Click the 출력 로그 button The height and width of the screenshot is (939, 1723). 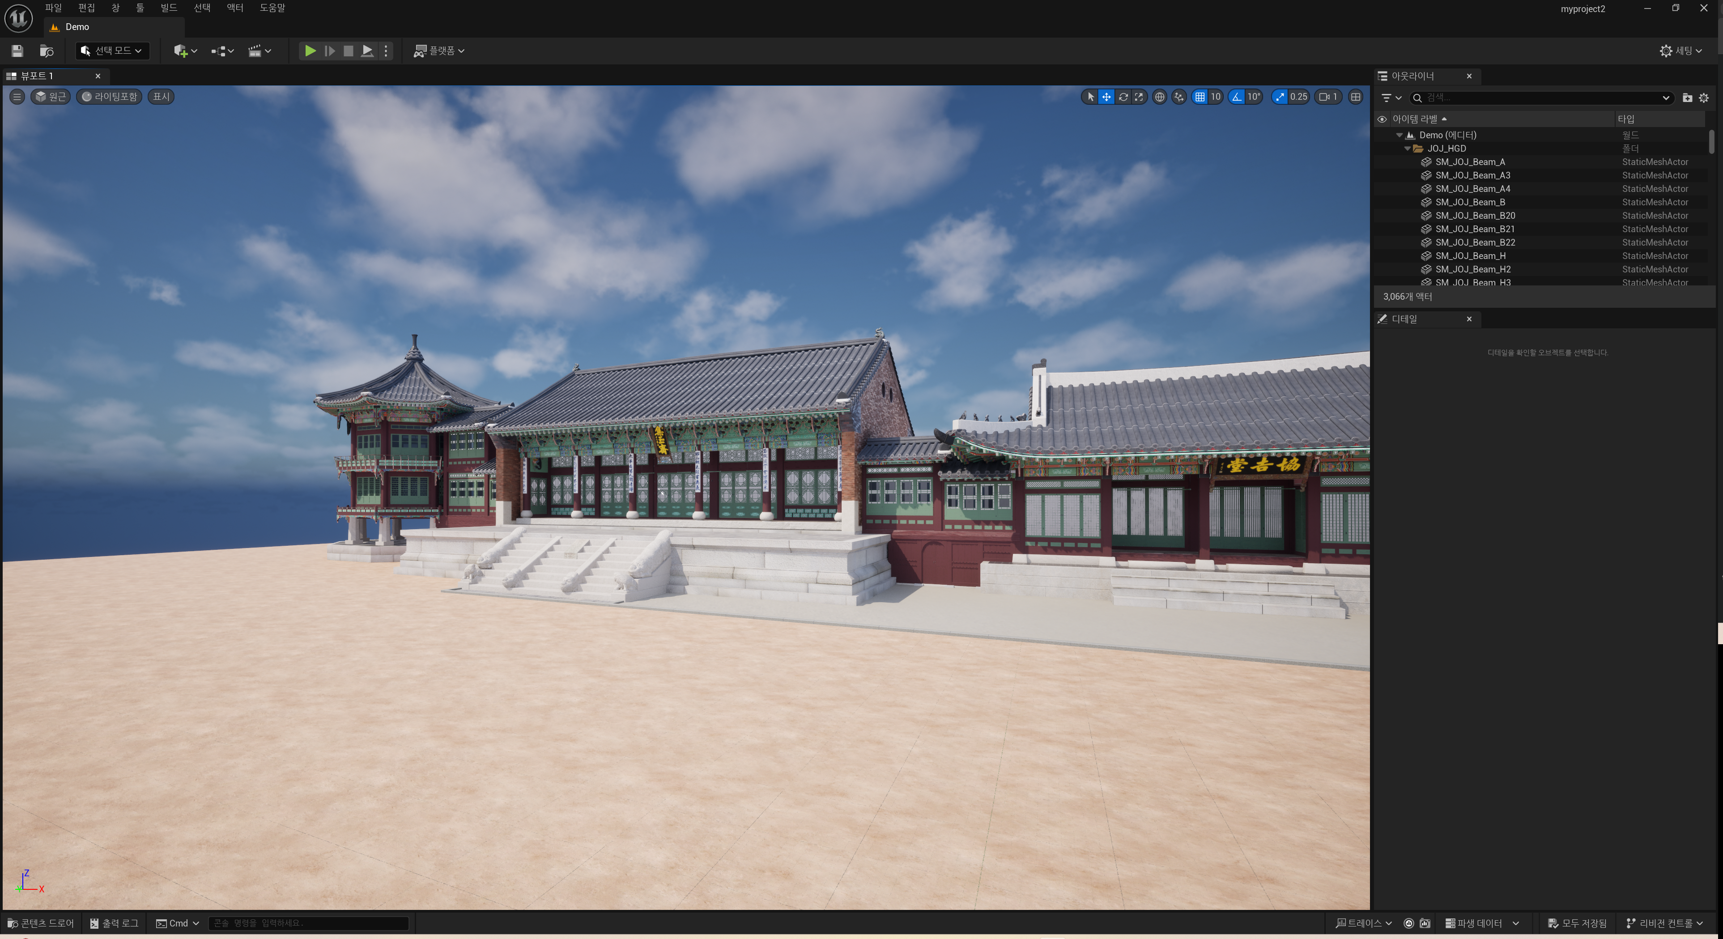tap(115, 923)
